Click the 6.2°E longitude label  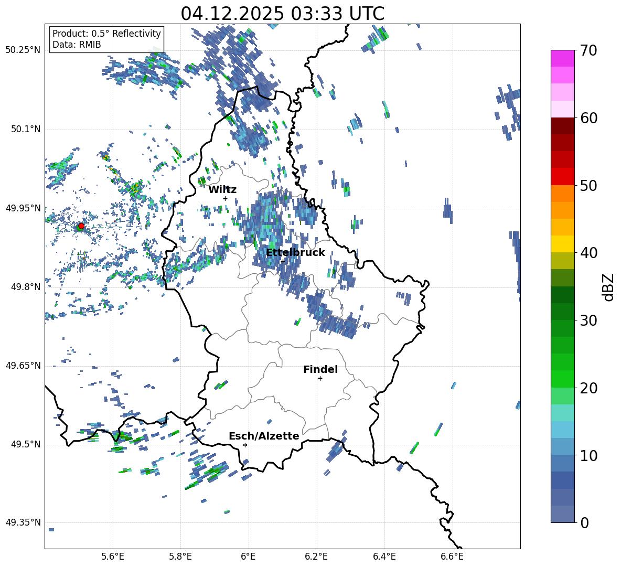[316, 557]
